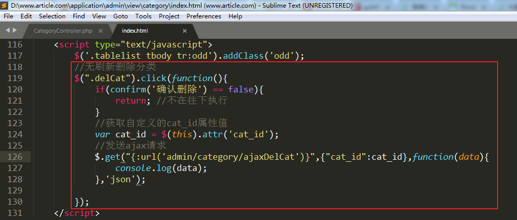Screen dimensions: 517x220
Task: Open the Find menu
Action: [79, 16]
